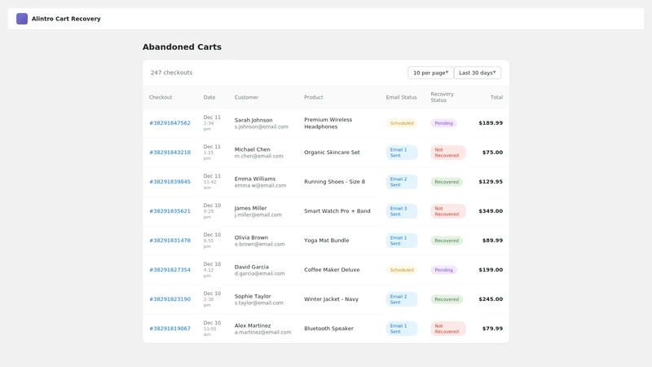Click Not Recovered badge for Michael Chen
652x367 pixels.
coord(447,153)
